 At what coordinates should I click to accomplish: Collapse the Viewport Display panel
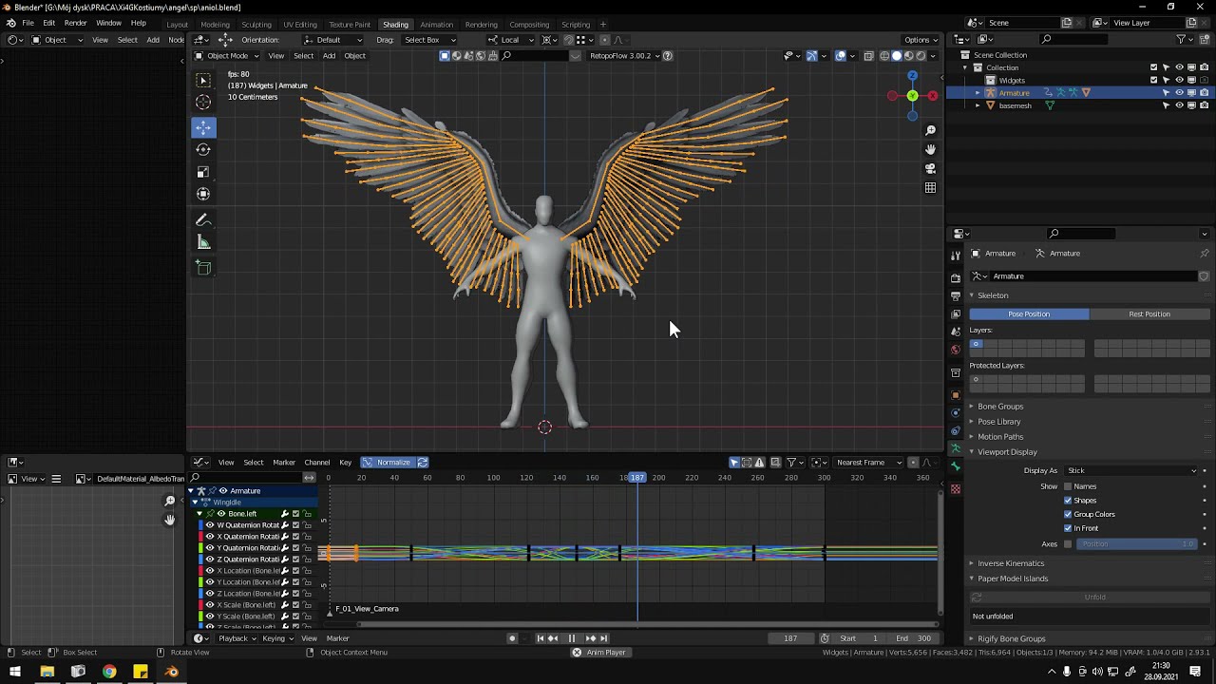(1007, 452)
